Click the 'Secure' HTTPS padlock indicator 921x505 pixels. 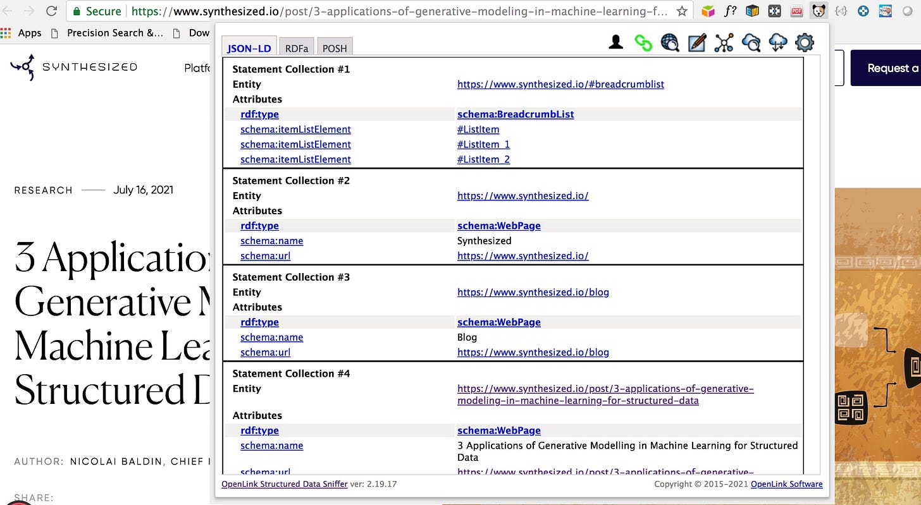(97, 11)
